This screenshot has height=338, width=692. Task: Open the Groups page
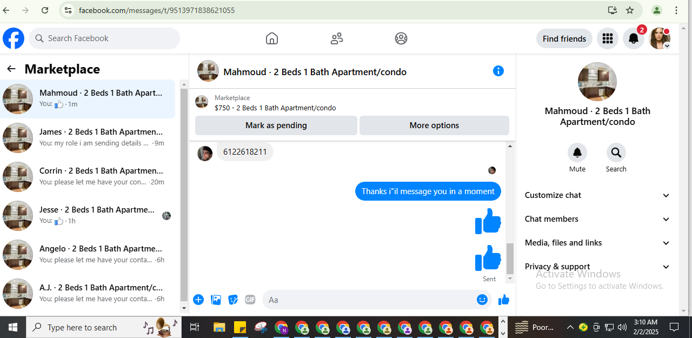(x=401, y=38)
